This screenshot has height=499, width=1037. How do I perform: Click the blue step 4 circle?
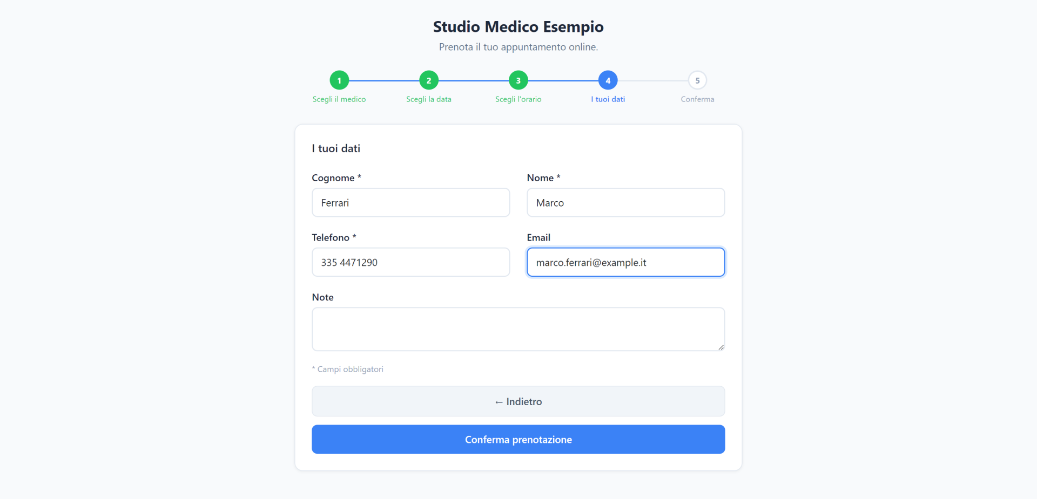(x=608, y=80)
